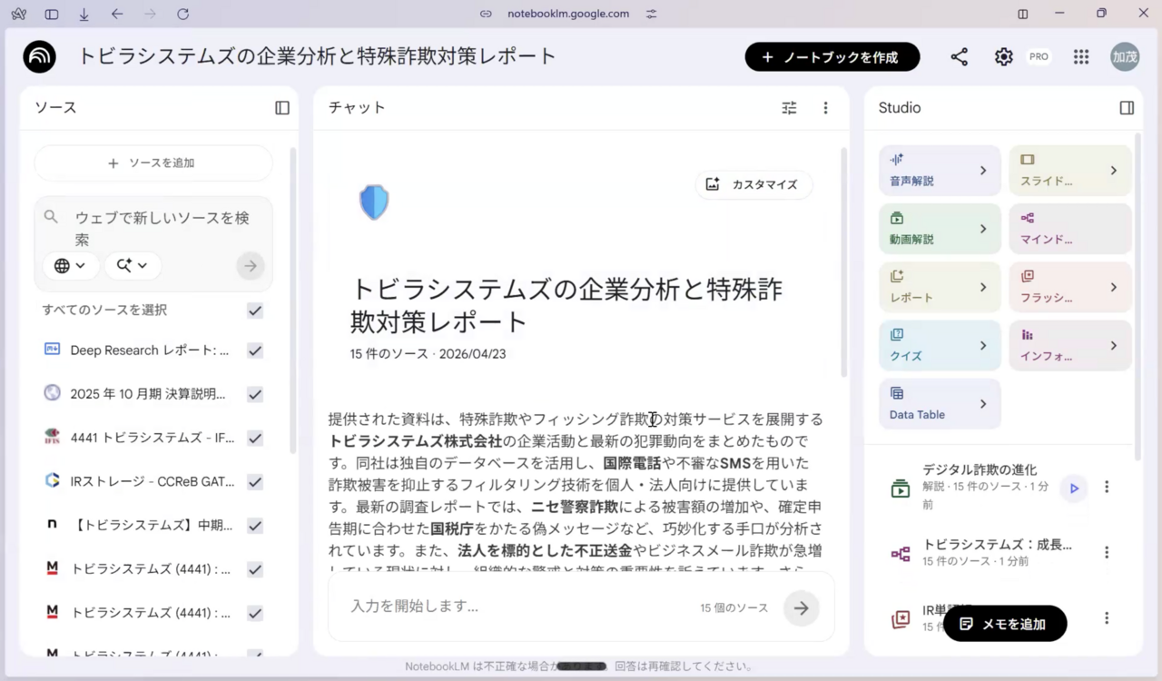Click the mind map icon beside トビラシステムズ：成長
This screenshot has height=681, width=1162.
click(901, 553)
